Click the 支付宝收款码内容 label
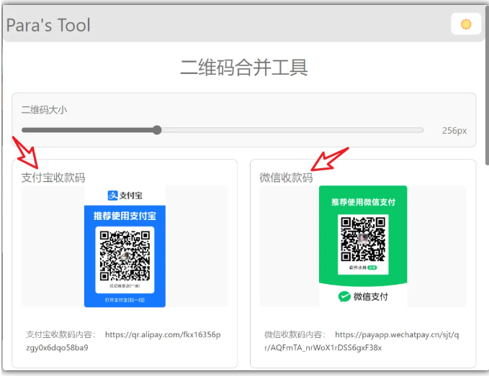 pyautogui.click(x=60, y=334)
